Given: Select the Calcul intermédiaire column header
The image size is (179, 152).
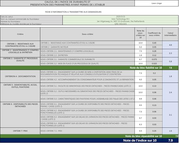Looking at the screenshot, I should click(170, 34).
